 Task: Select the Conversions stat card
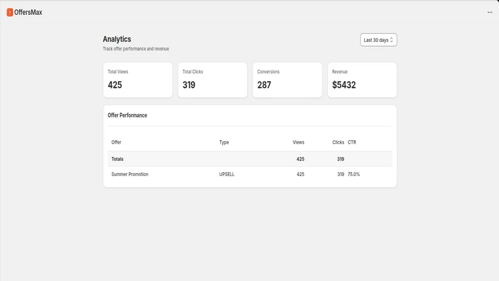tap(288, 80)
